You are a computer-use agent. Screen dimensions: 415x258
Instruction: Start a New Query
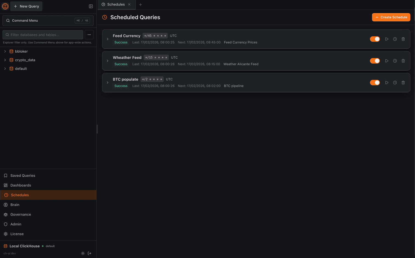[x=26, y=6]
